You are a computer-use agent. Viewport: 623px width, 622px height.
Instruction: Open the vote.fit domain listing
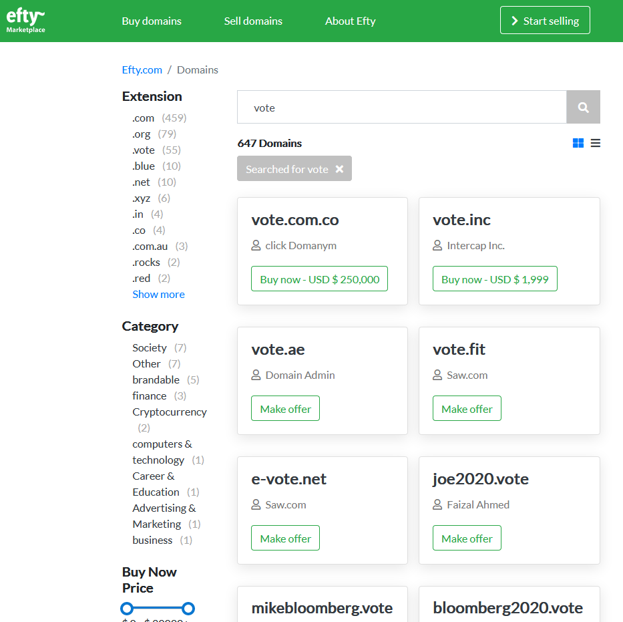pyautogui.click(x=459, y=349)
